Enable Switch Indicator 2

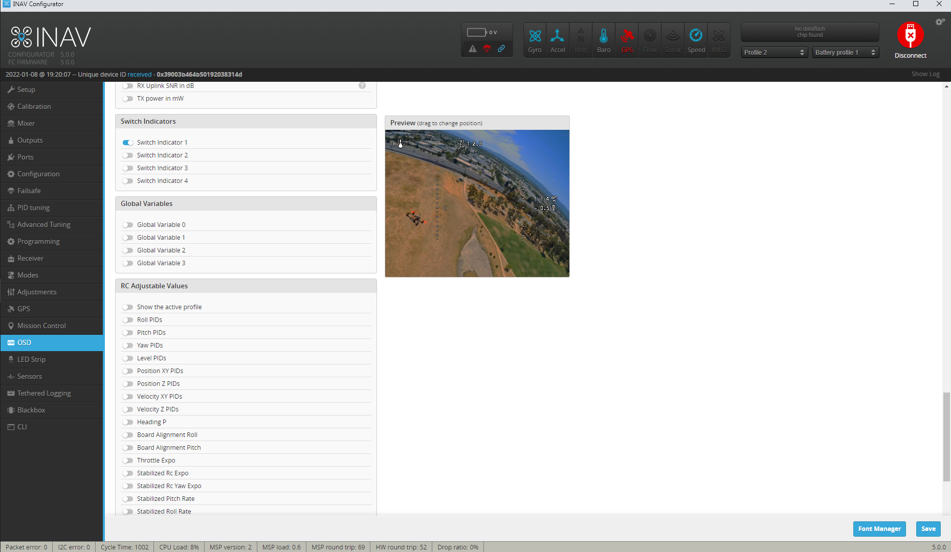click(128, 155)
